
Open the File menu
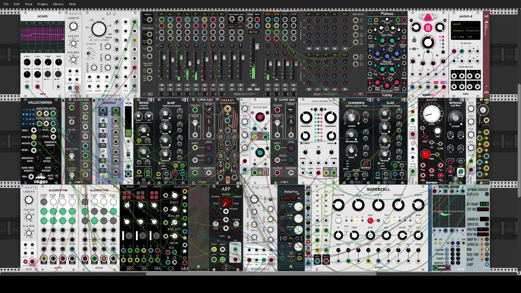point(6,4)
